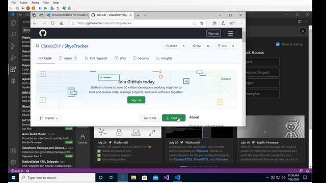This screenshot has width=326, height=183.
Task: Open the SkyeTracker repository link
Action: click(x=76, y=46)
